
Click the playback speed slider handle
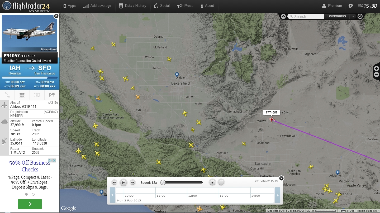(x=163, y=182)
